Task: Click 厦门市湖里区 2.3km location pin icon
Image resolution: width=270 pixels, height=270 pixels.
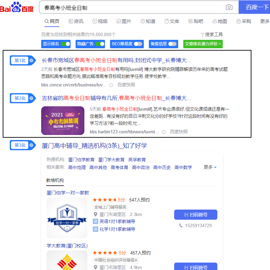Action: tap(96, 215)
